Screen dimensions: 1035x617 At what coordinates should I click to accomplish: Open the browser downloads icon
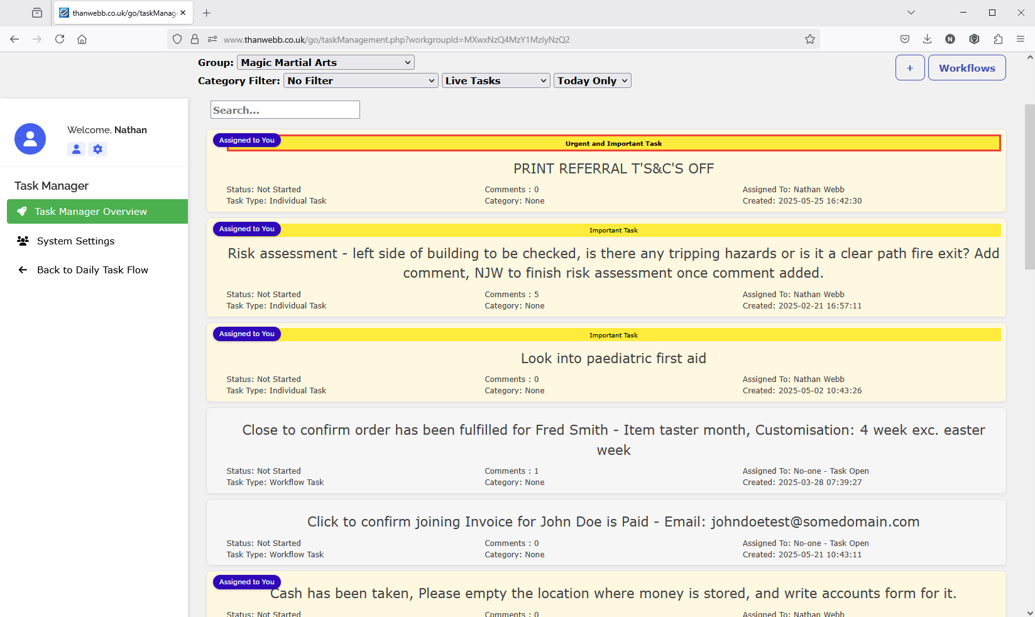point(927,39)
